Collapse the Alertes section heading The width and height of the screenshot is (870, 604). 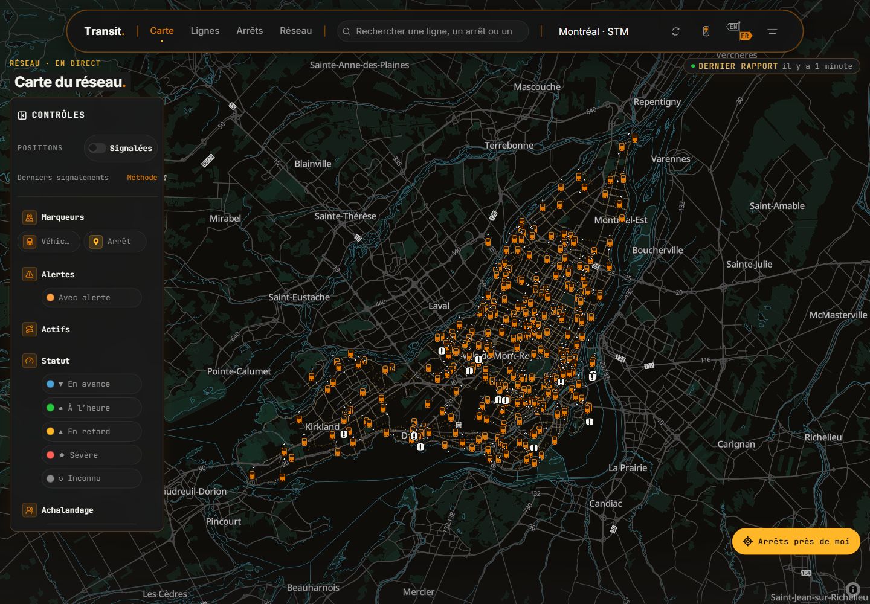pyautogui.click(x=58, y=274)
